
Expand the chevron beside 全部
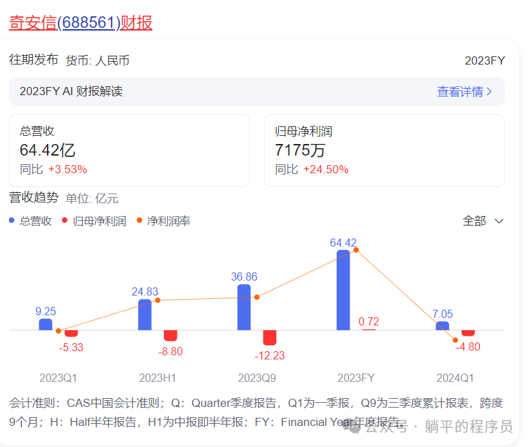pyautogui.click(x=499, y=221)
